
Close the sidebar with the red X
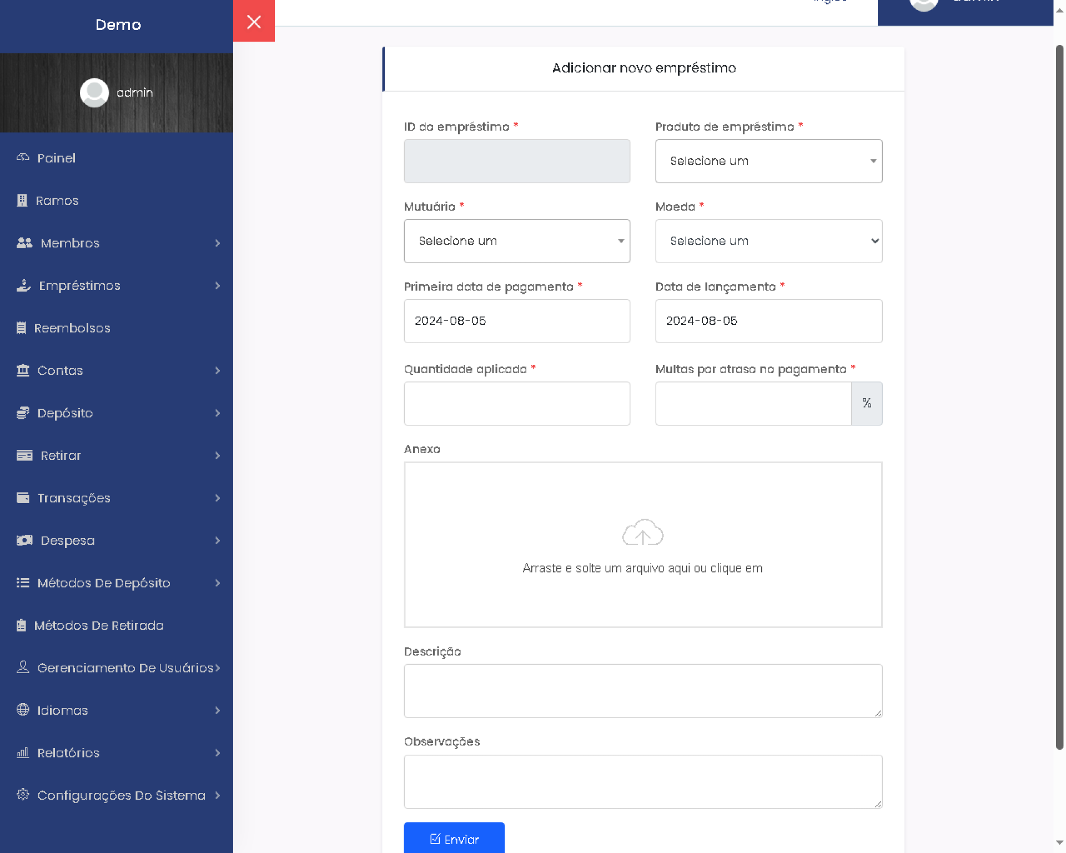(254, 21)
